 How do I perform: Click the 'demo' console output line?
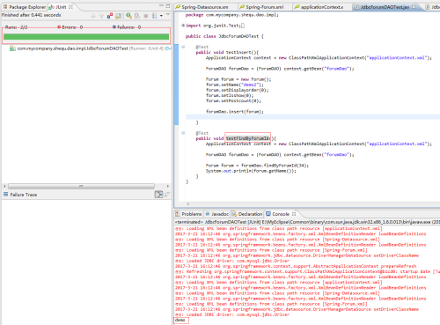point(180,320)
